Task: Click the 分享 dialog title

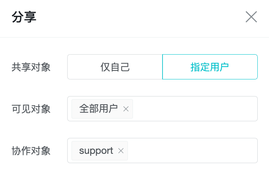Action: tap(24, 17)
